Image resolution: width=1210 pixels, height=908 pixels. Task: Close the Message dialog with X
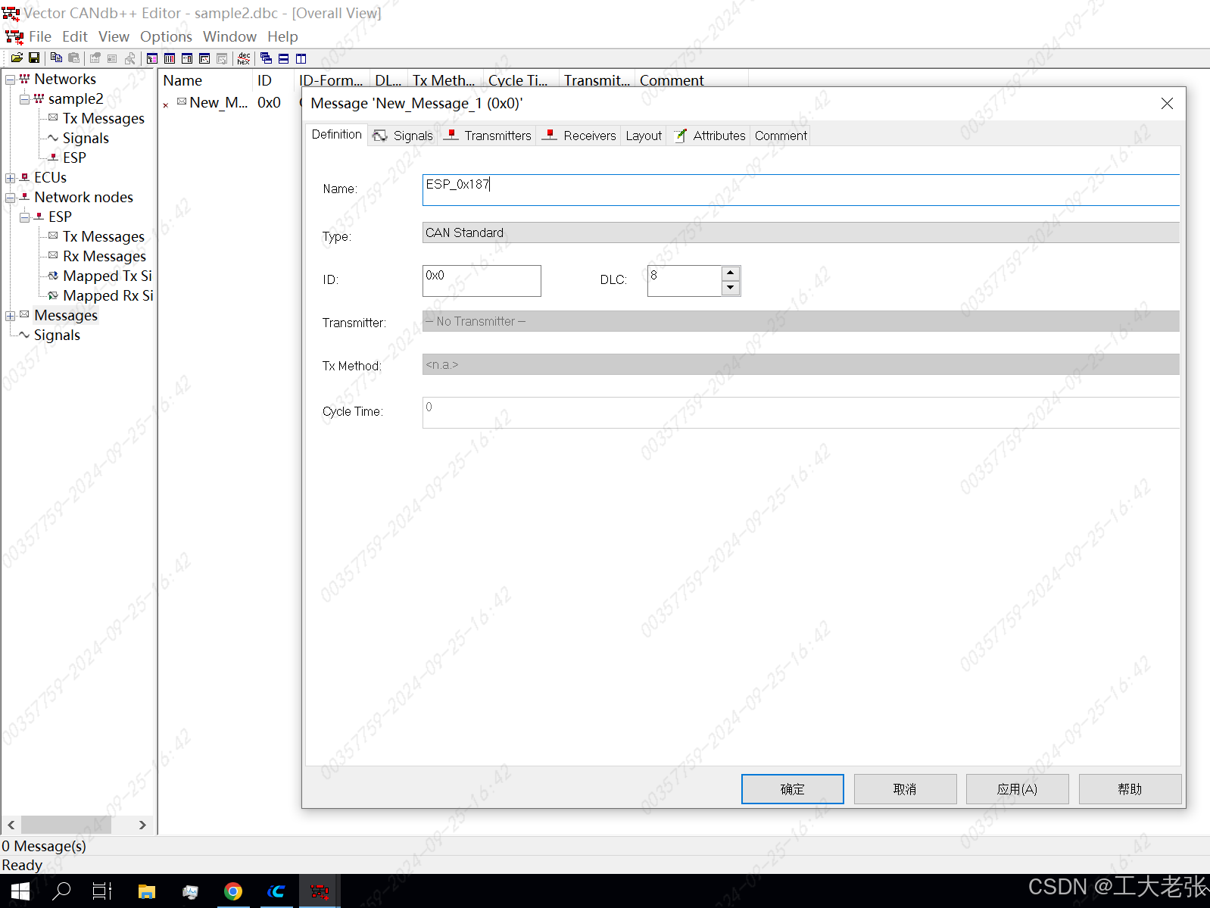point(1167,104)
